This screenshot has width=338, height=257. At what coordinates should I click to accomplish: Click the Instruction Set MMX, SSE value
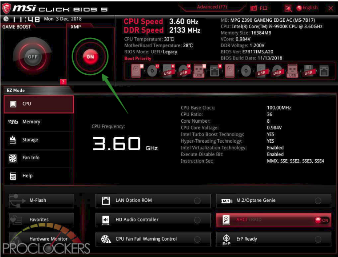click(x=295, y=161)
